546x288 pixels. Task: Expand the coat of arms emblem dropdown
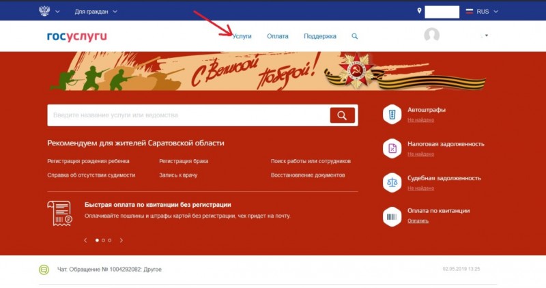pyautogui.click(x=49, y=11)
